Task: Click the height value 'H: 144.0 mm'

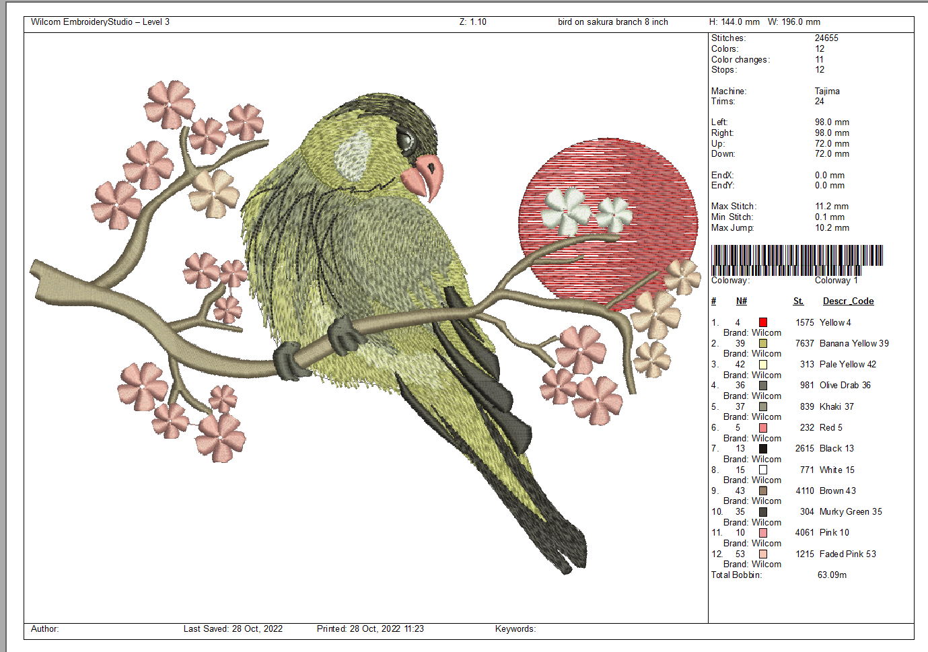Action: tap(734, 22)
